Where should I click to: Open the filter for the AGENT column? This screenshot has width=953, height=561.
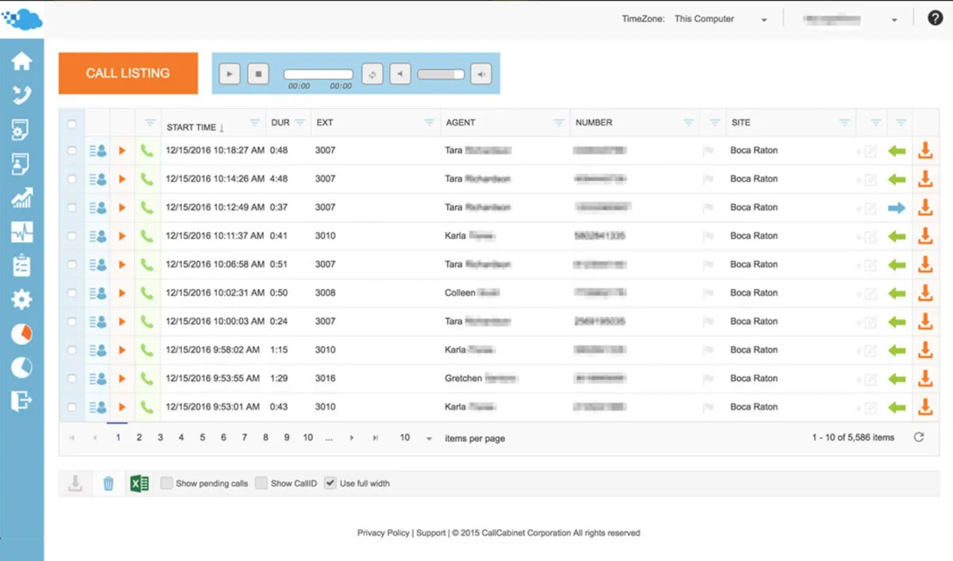click(559, 122)
